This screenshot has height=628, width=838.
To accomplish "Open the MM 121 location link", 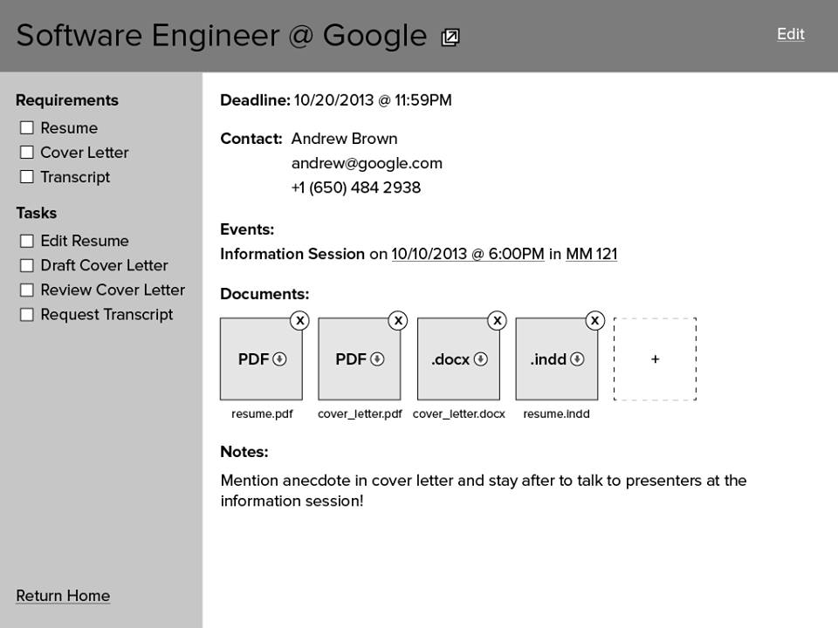I will 592,254.
